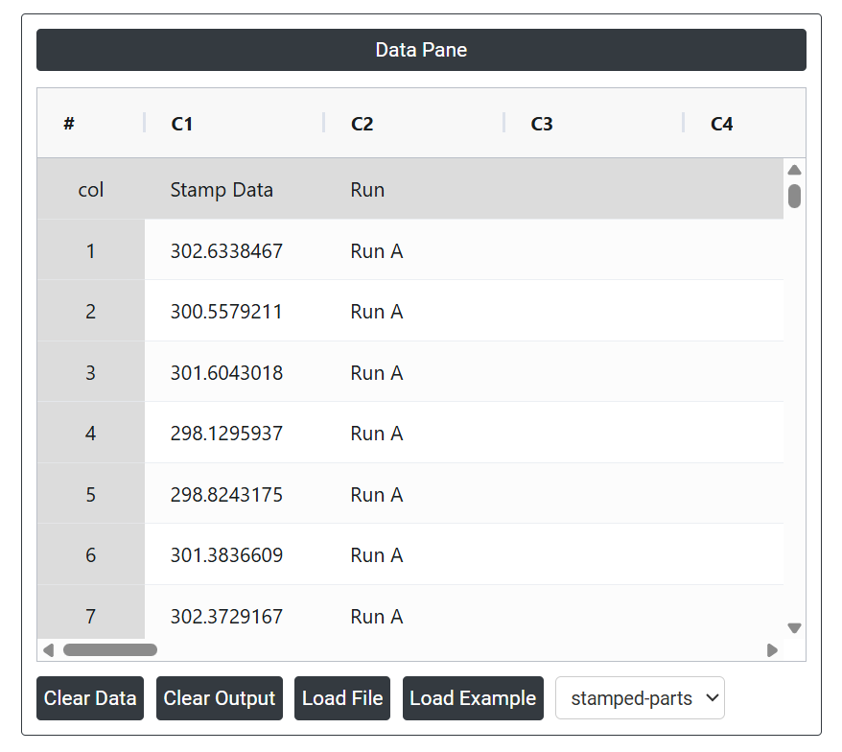Click the scroll up arrow of vertical scrollbar
Image resolution: width=842 pixels, height=752 pixels.
[794, 171]
